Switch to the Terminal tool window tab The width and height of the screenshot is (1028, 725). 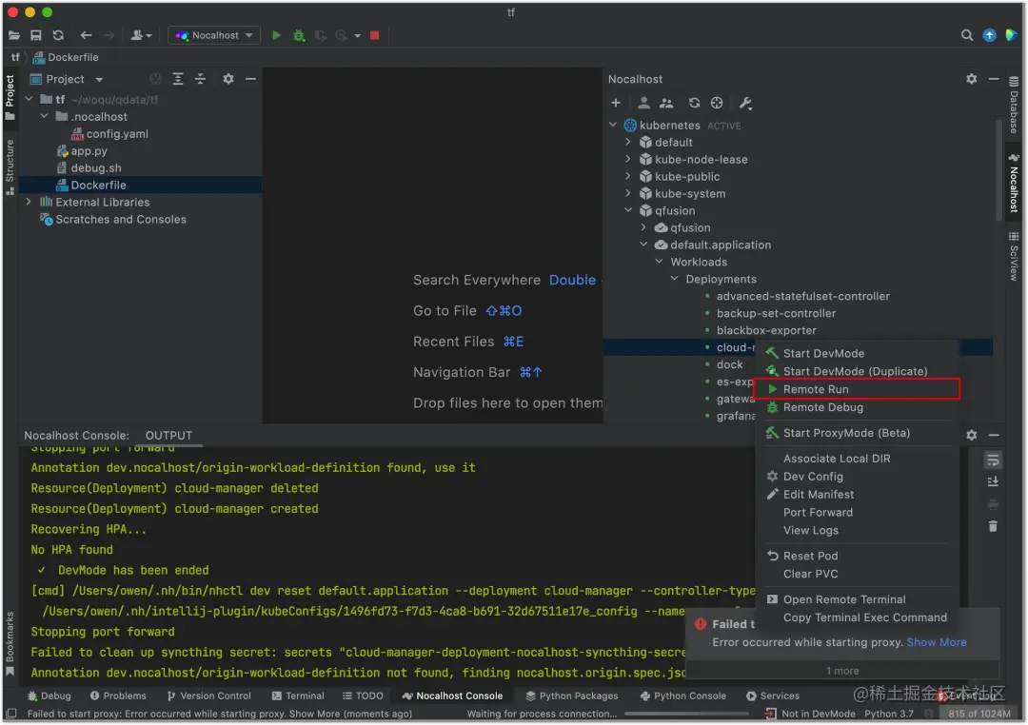coord(298,696)
